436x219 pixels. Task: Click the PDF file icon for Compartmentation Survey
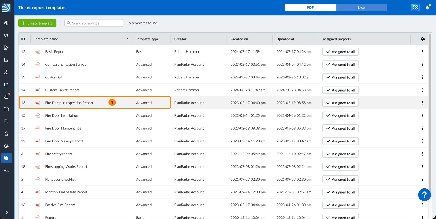click(38, 65)
